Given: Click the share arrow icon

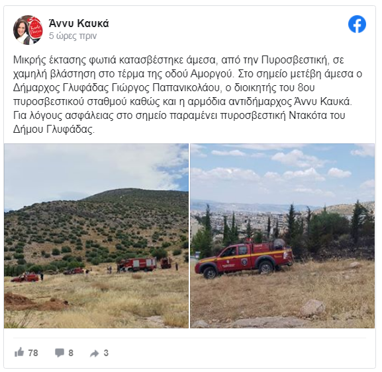Looking at the screenshot, I should point(94,353).
